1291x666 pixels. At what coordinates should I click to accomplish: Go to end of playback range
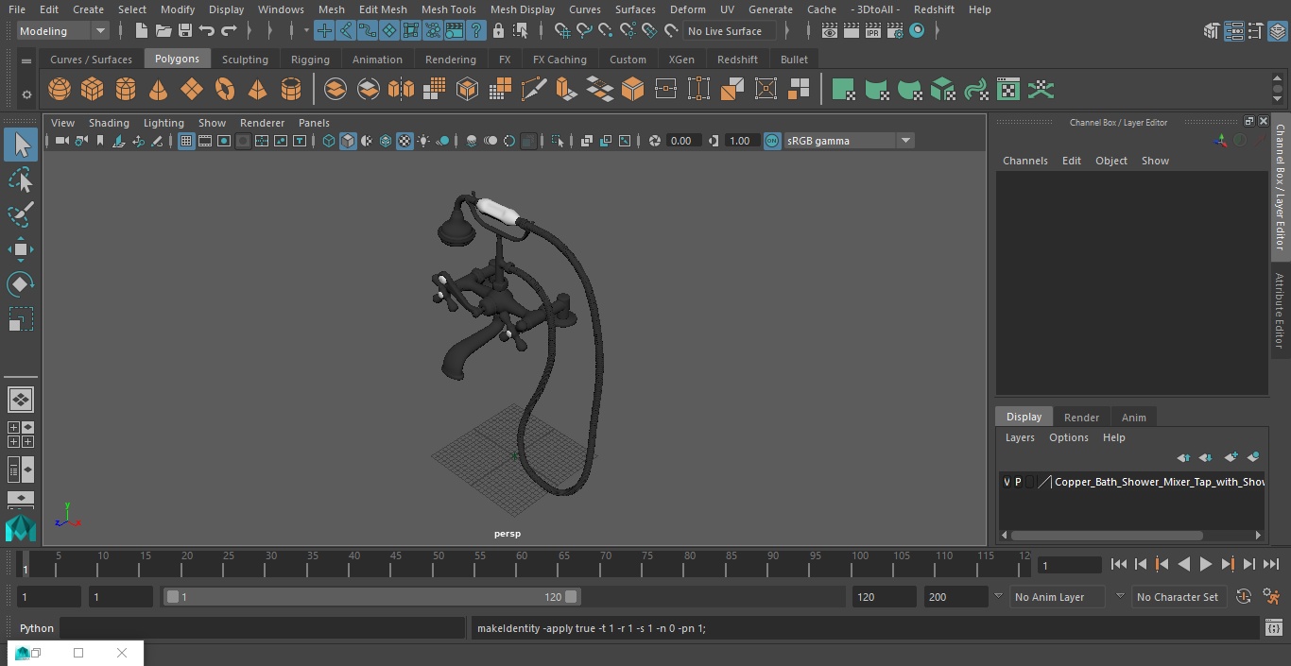pyautogui.click(x=1271, y=564)
